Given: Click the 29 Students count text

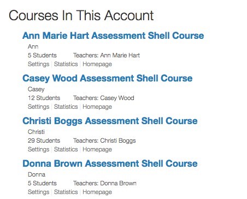Looking at the screenshot, I should click(x=44, y=141).
